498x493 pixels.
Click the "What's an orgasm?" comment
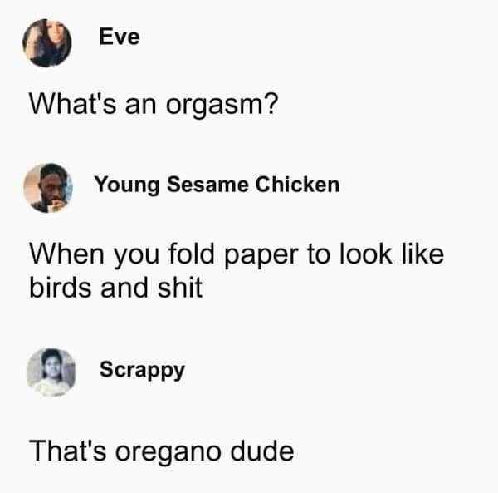pos(154,104)
